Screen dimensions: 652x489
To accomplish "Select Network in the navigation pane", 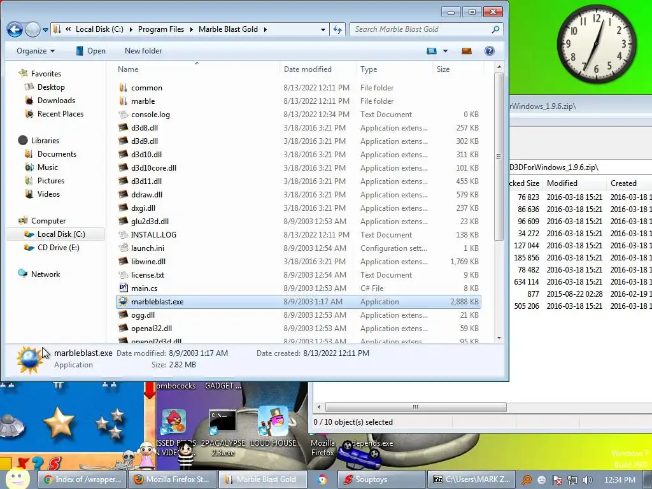I will [45, 274].
